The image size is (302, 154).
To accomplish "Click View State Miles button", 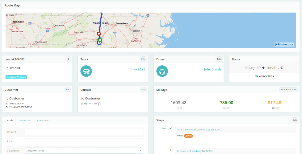I will click(x=289, y=90).
